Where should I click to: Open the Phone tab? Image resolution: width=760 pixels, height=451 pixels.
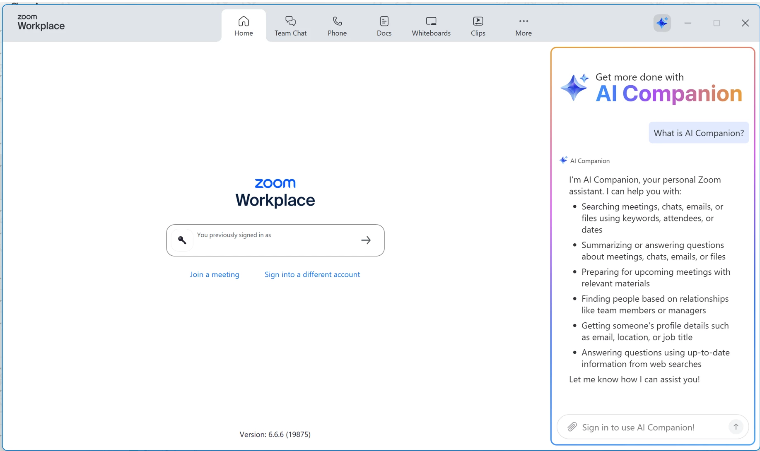coord(337,26)
